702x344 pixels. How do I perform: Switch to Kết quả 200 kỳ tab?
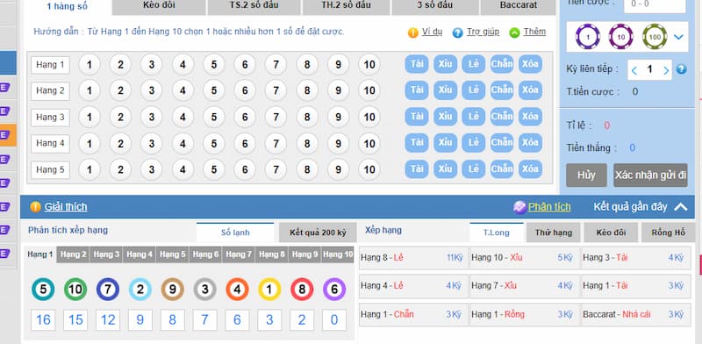pos(318,233)
